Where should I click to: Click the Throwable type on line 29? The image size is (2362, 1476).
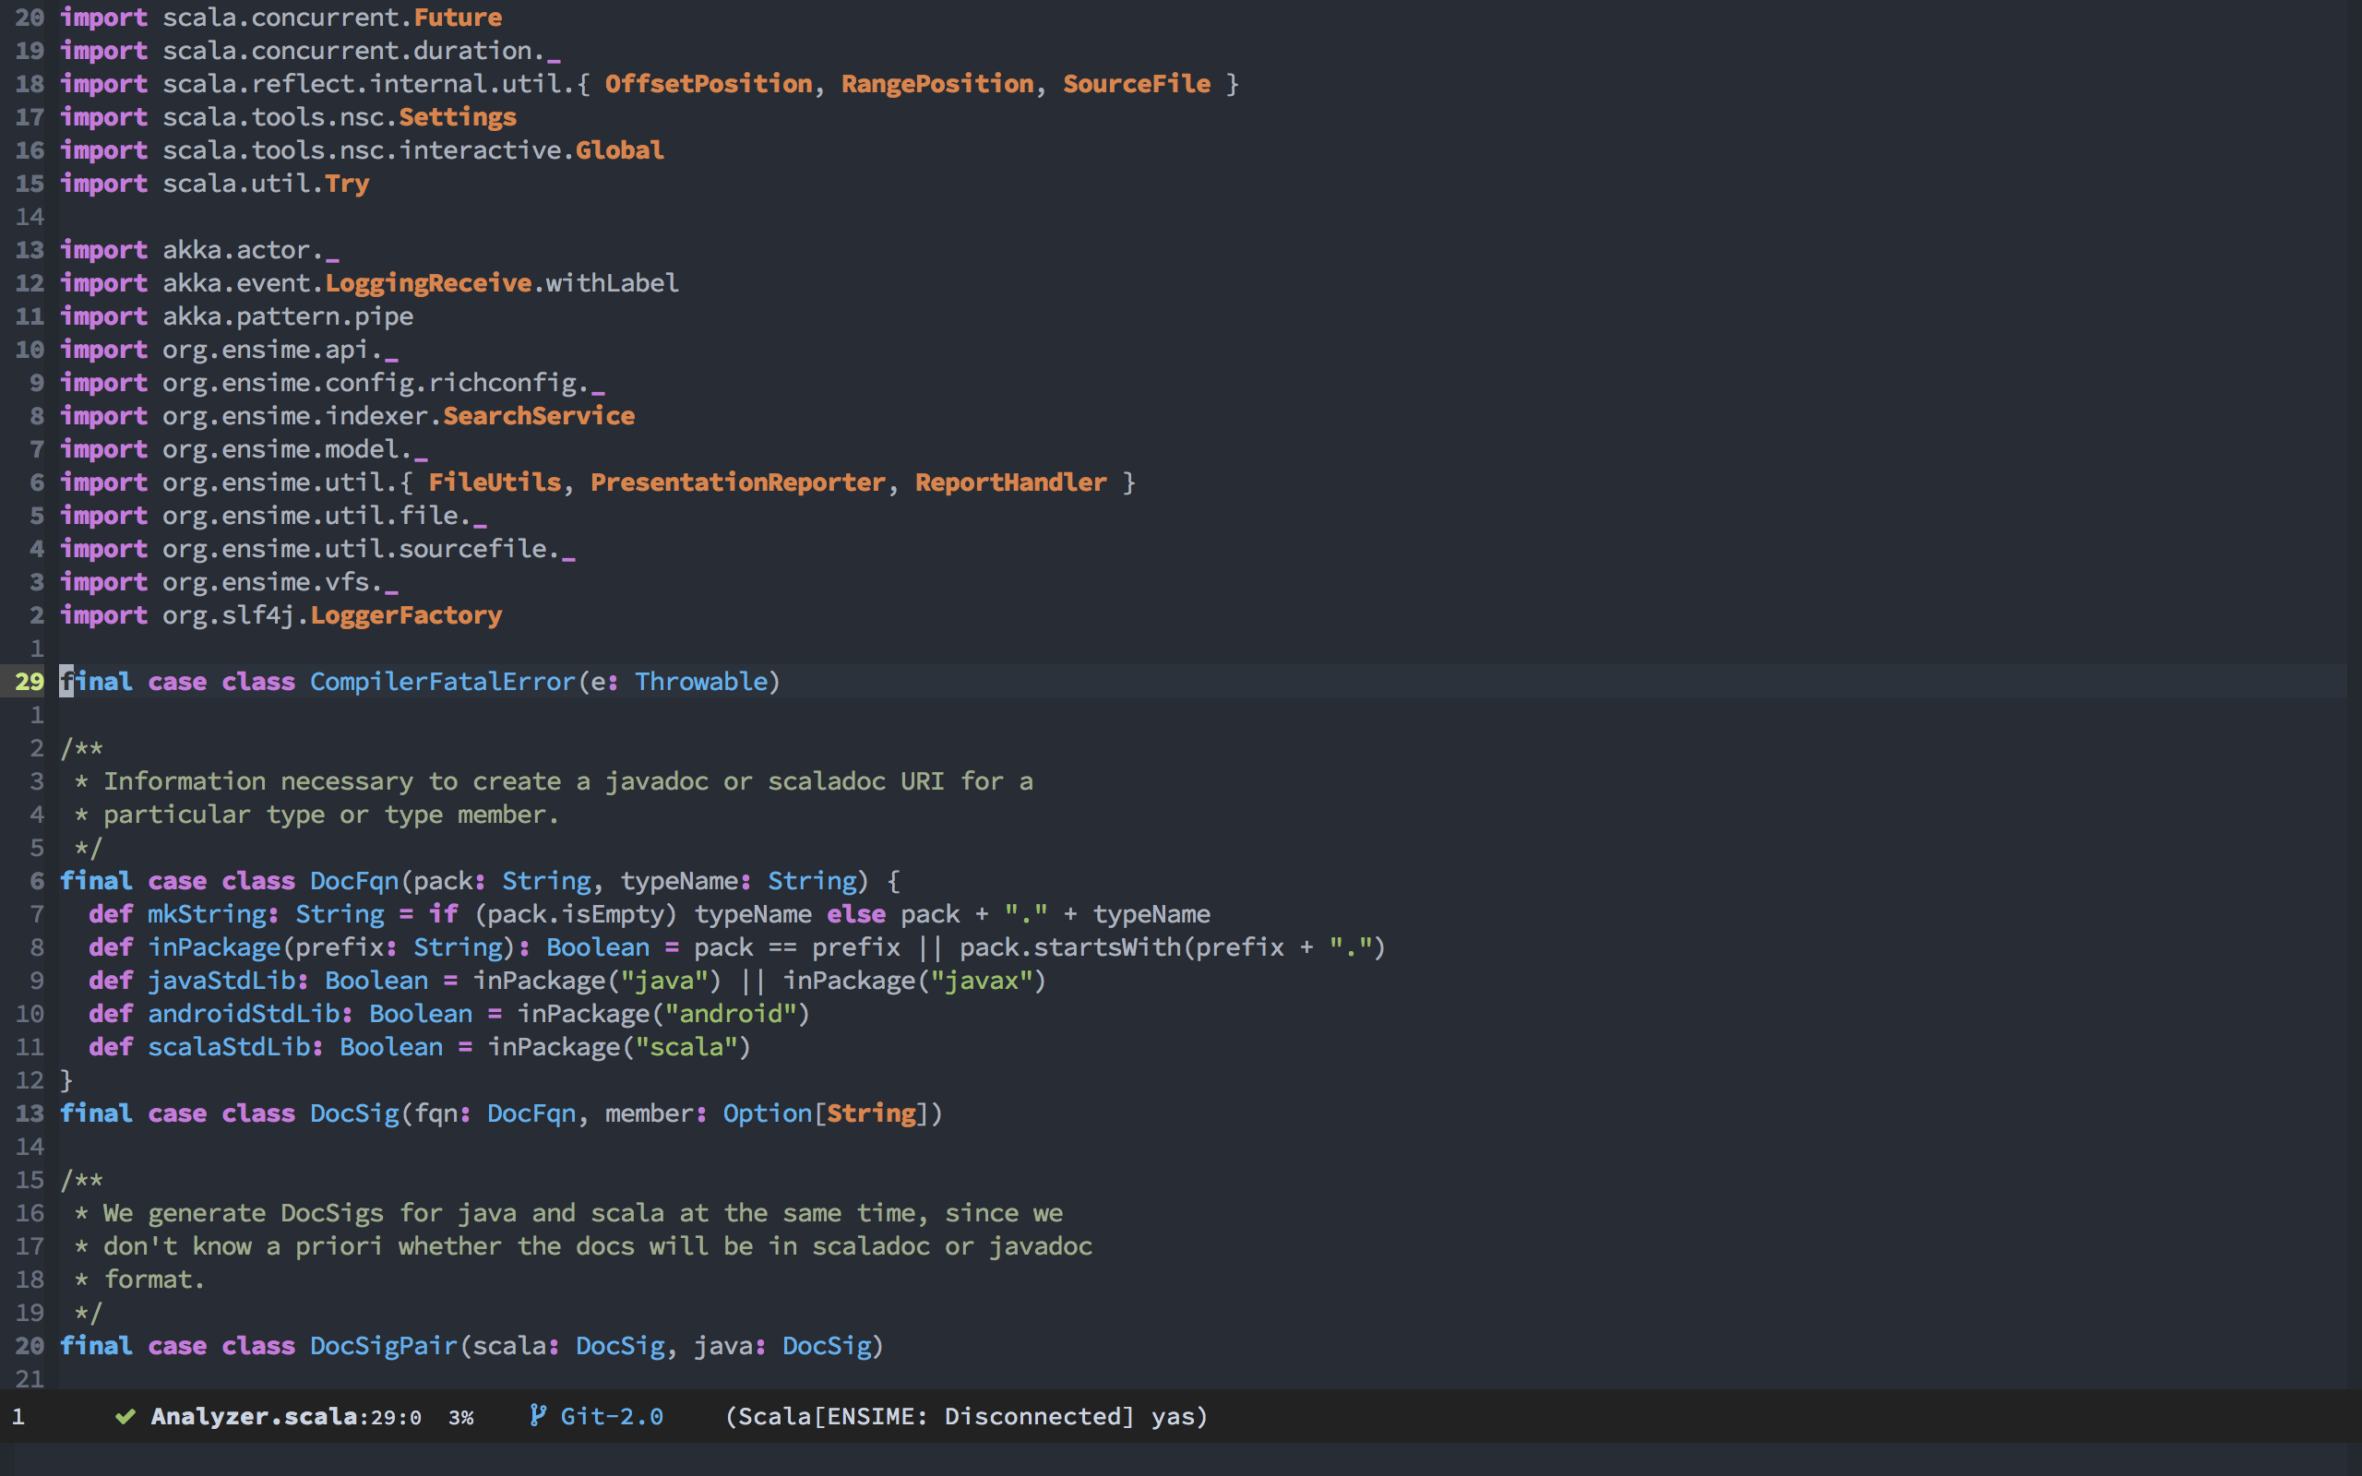tap(701, 682)
